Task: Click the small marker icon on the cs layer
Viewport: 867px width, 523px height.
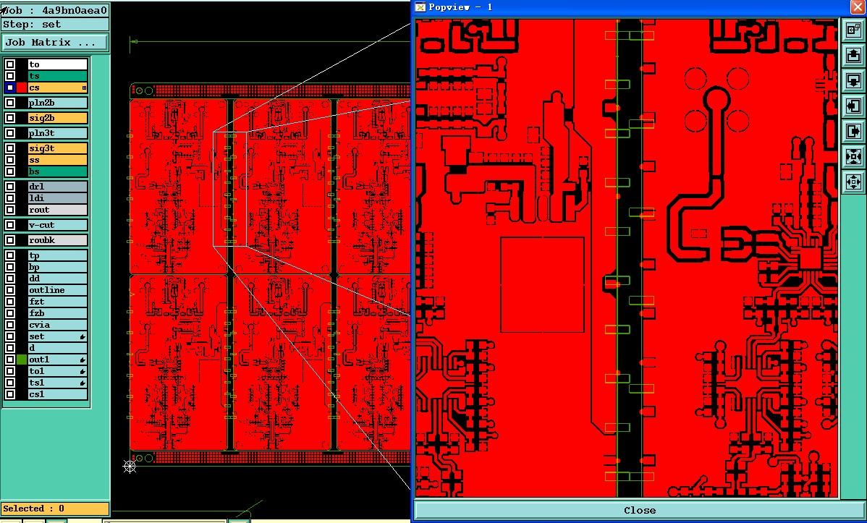Action: 84,88
